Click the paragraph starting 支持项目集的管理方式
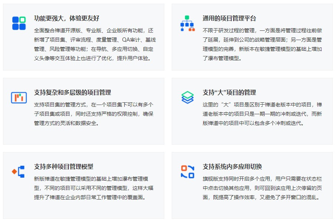Image resolution: width=336 pixels, height=224 pixels. pyautogui.click(x=94, y=114)
